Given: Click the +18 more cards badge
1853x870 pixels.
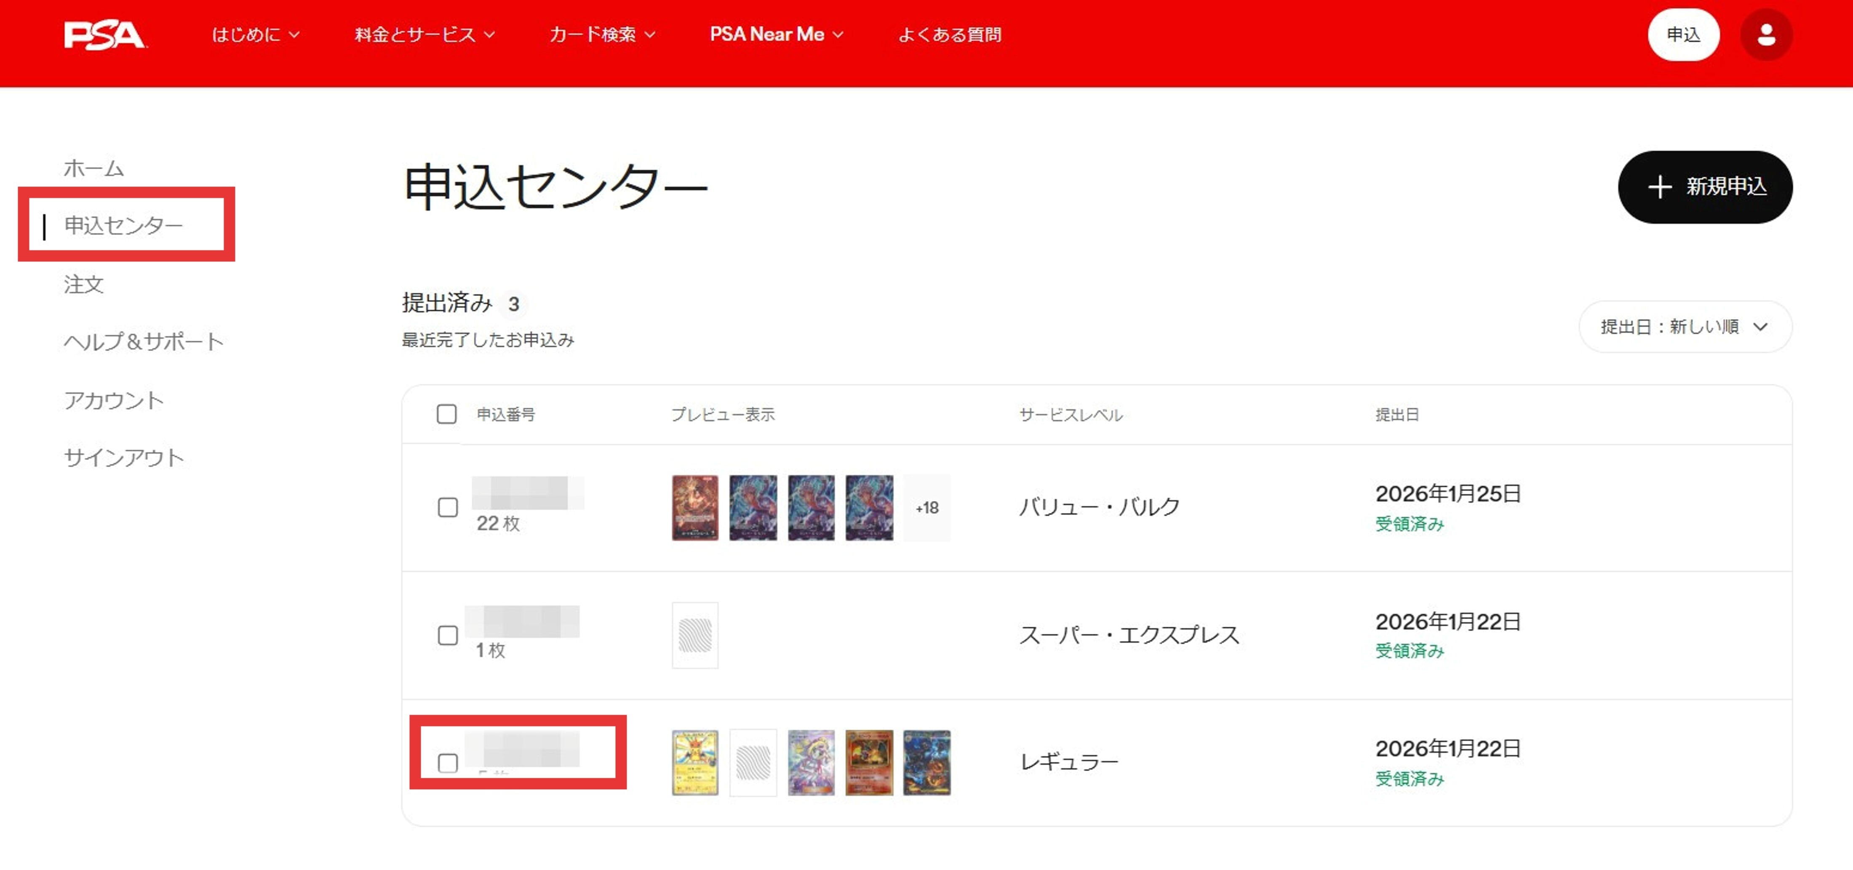Looking at the screenshot, I should [x=926, y=508].
